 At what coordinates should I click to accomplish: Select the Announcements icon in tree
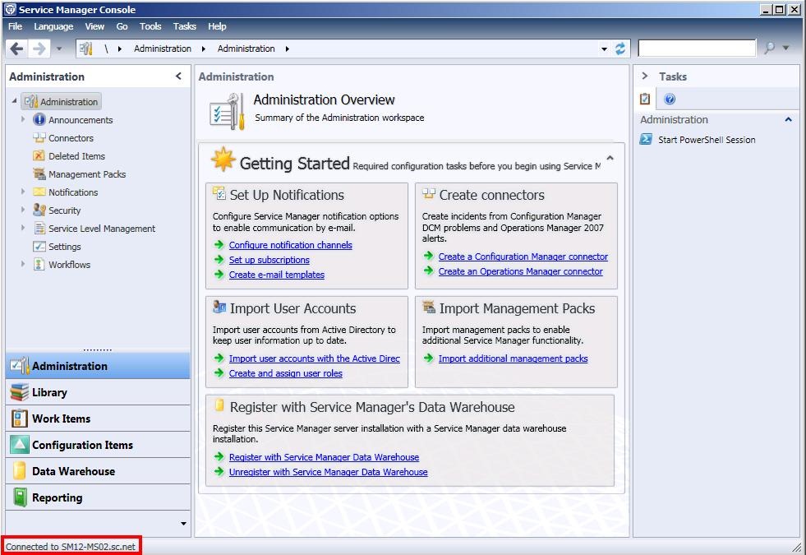pos(39,120)
